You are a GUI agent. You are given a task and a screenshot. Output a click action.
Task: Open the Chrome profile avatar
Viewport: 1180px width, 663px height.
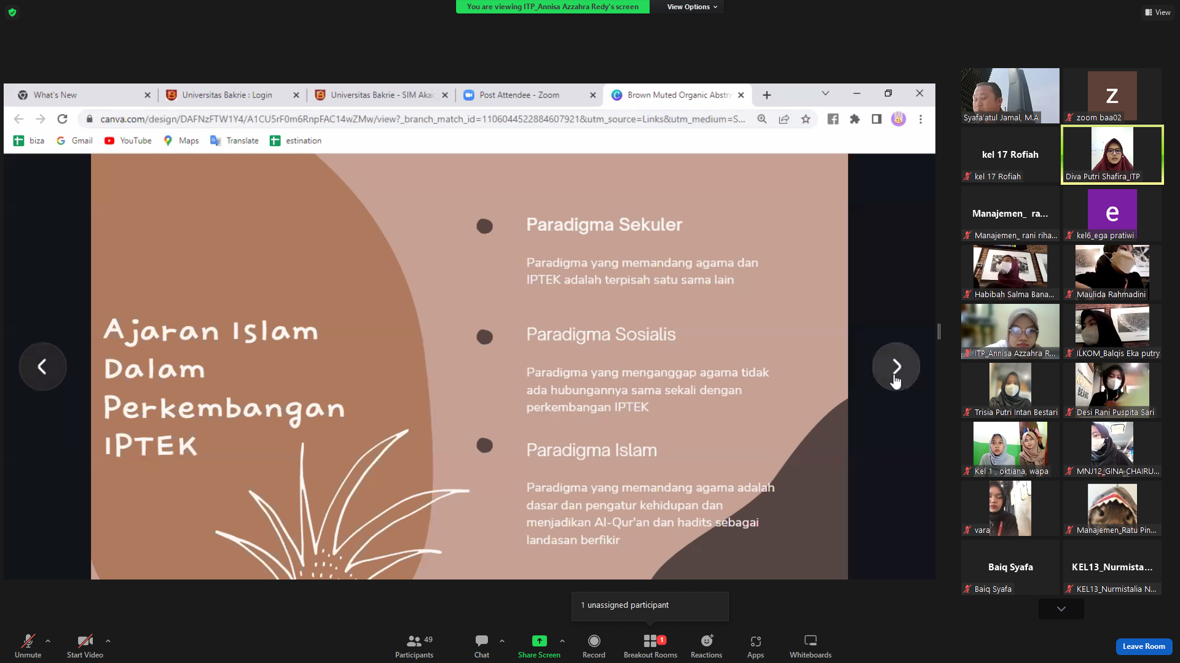click(899, 119)
